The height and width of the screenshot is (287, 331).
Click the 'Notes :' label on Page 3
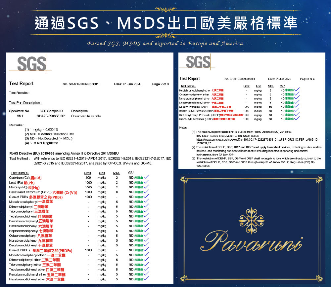pyautogui.click(x=184, y=127)
